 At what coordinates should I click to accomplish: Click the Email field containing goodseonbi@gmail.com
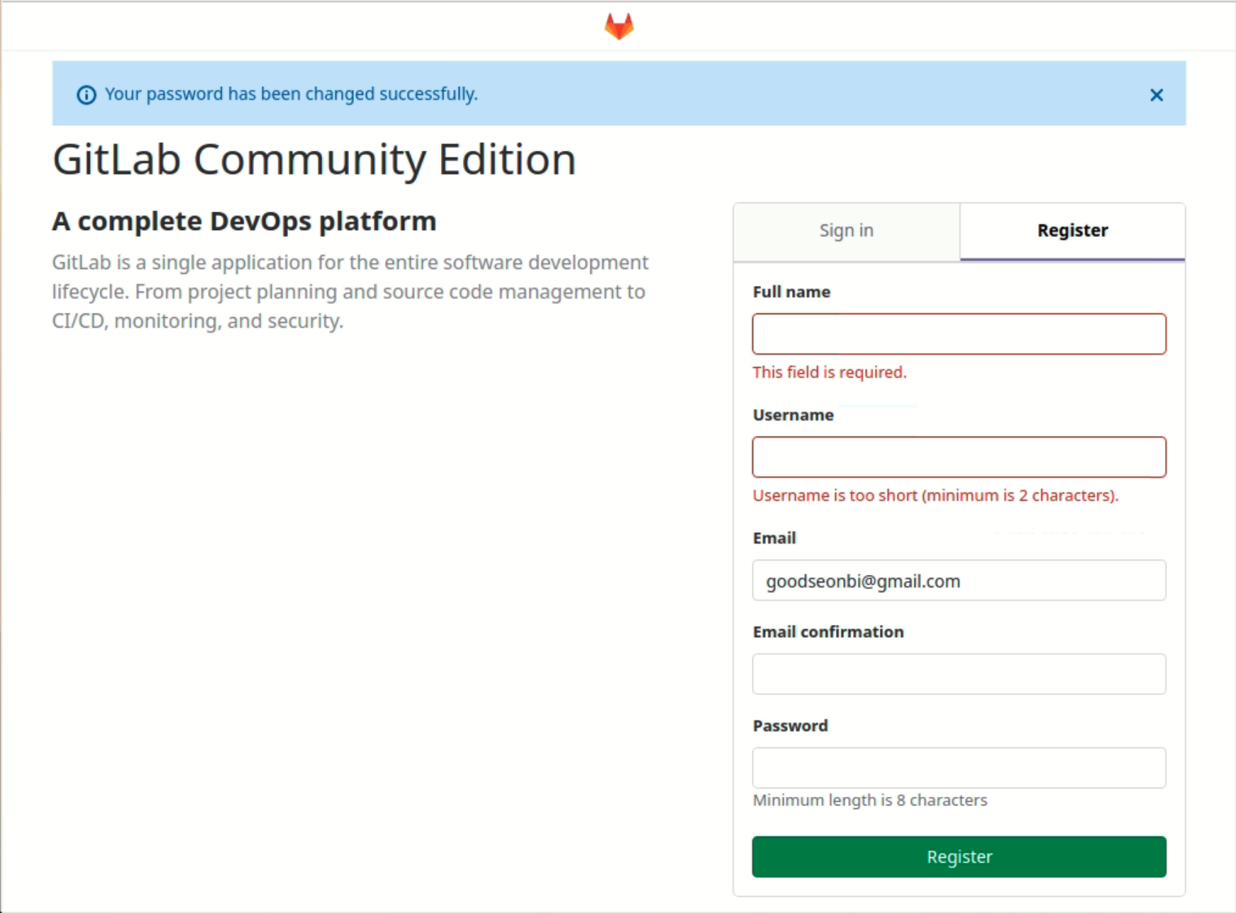(959, 580)
